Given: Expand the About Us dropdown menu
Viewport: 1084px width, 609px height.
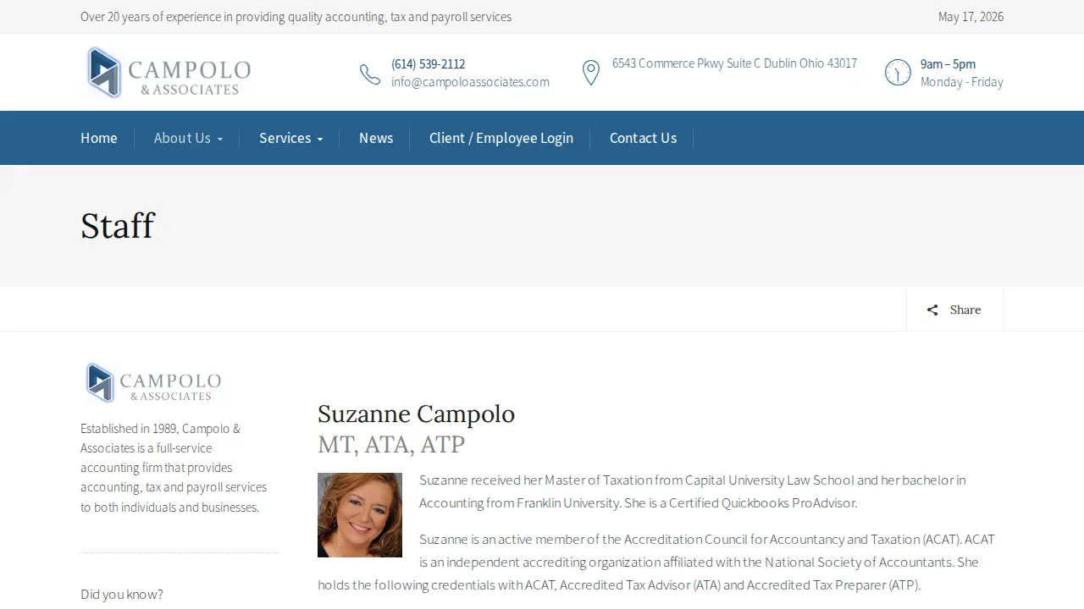Looking at the screenshot, I should (188, 138).
